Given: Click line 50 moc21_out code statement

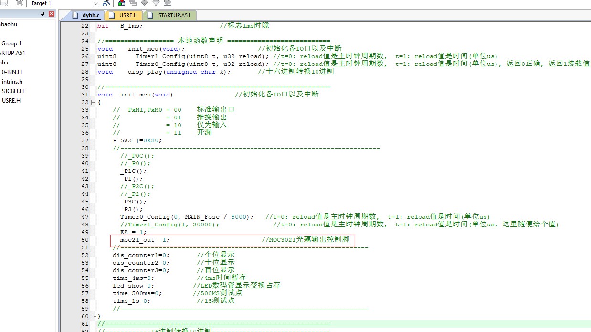Looking at the screenshot, I should pyautogui.click(x=144, y=240).
